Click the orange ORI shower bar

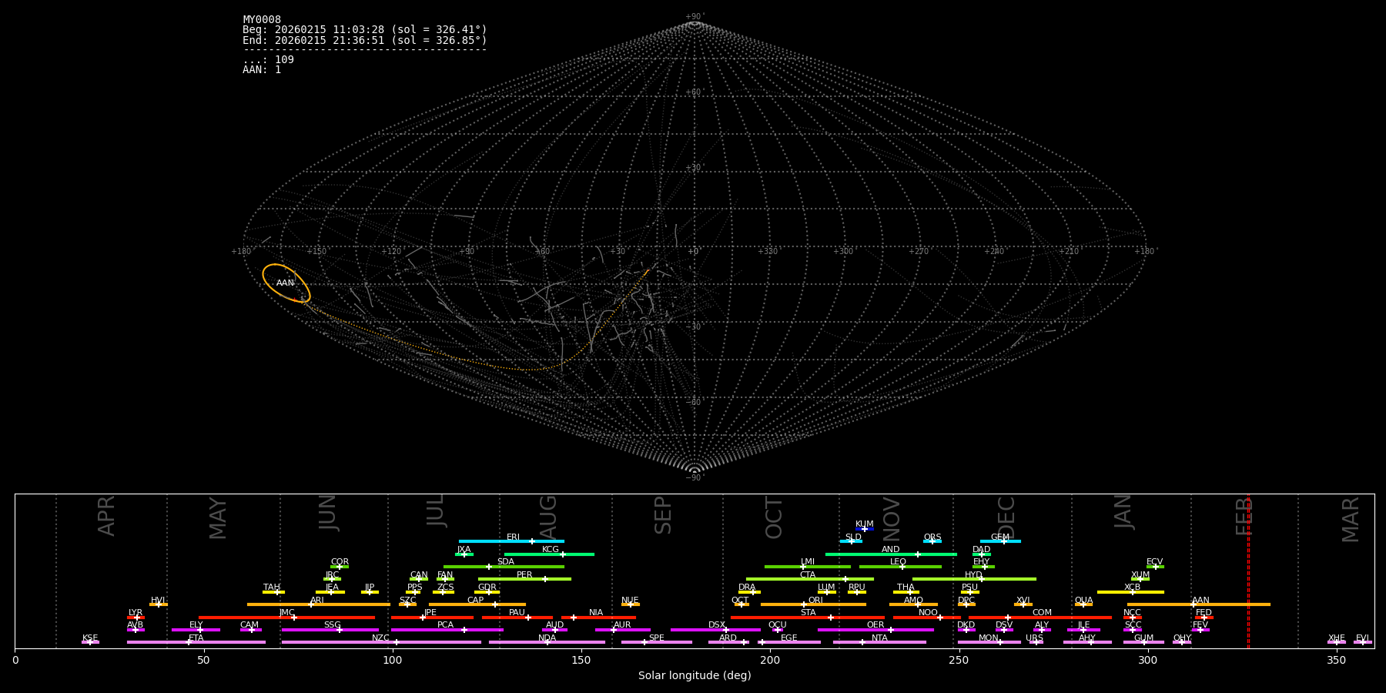point(813,604)
